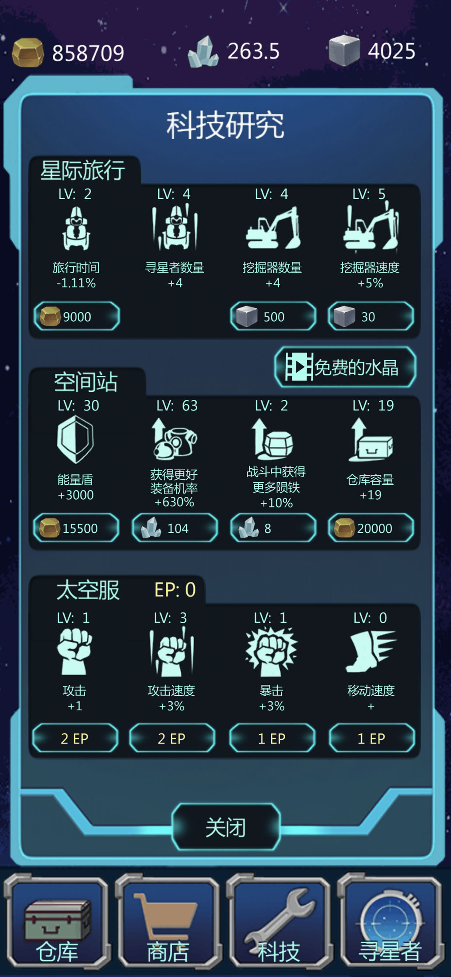Tap the travel time spaceship icon
The image size is (451, 977).
77,228
